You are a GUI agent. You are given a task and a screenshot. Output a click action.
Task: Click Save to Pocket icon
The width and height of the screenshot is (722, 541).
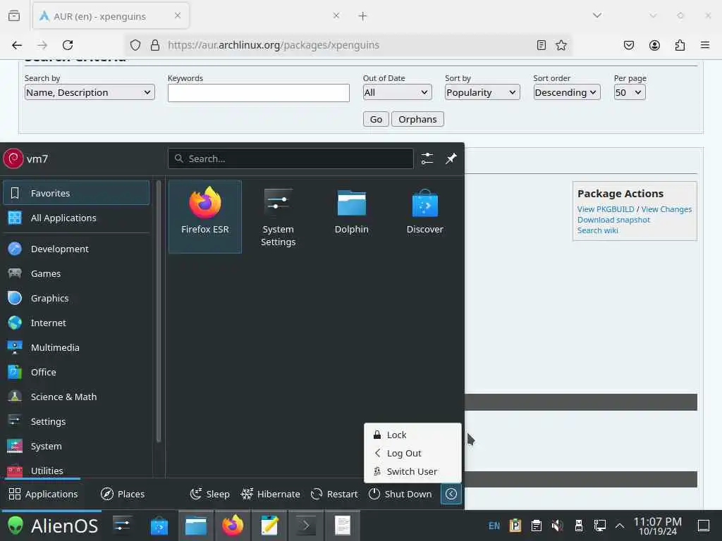pyautogui.click(x=628, y=45)
